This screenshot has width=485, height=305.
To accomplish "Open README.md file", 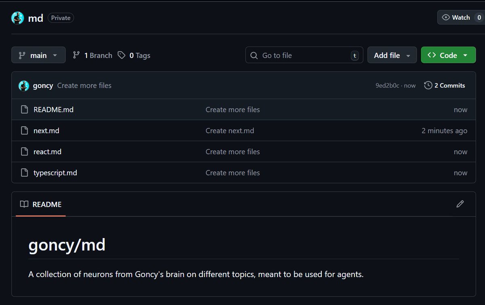I will (53, 109).
